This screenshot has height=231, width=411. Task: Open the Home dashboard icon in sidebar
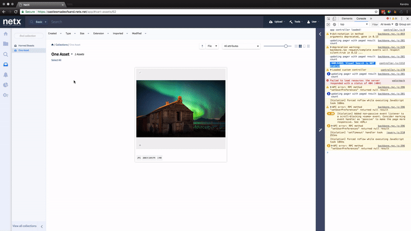pos(6,33)
